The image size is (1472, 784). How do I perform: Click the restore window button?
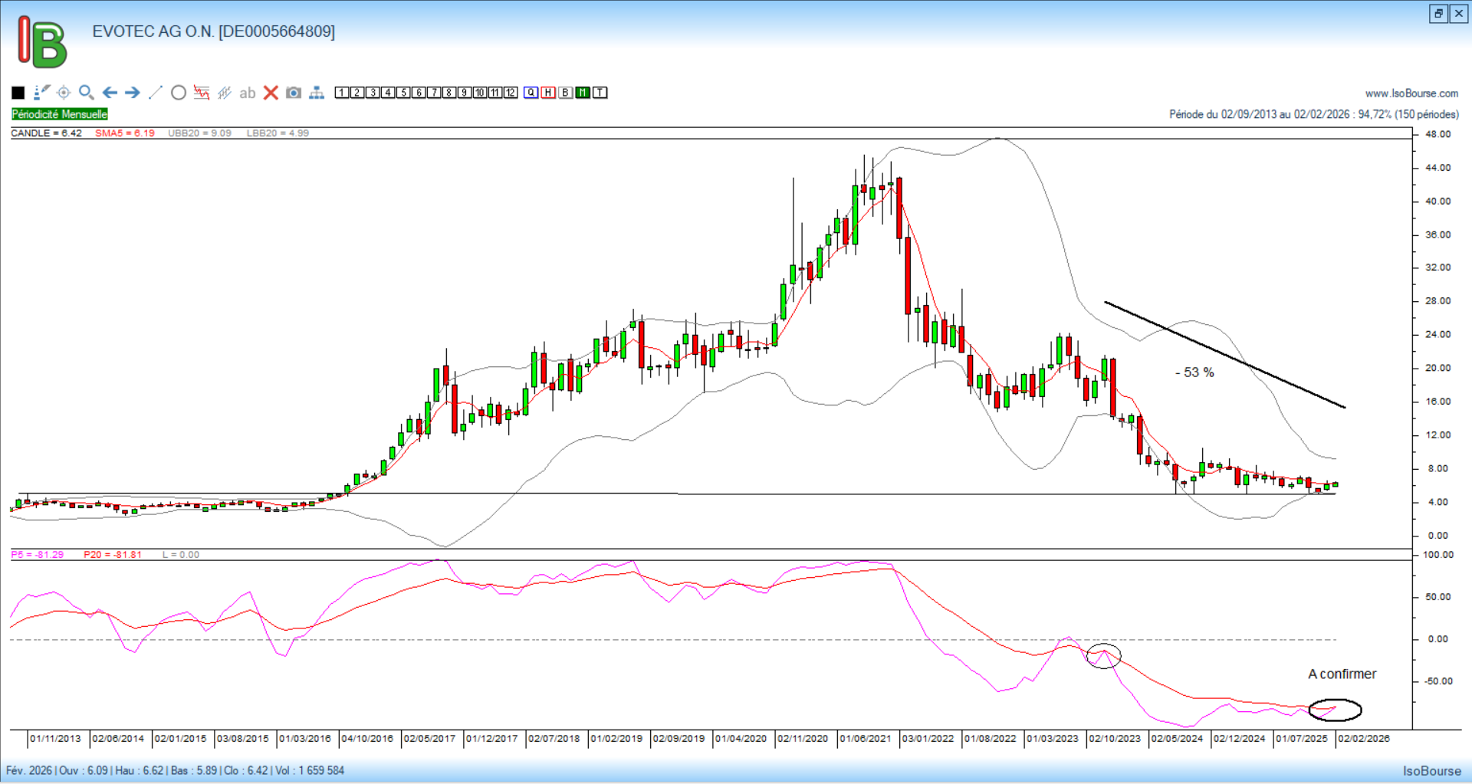(x=1438, y=14)
